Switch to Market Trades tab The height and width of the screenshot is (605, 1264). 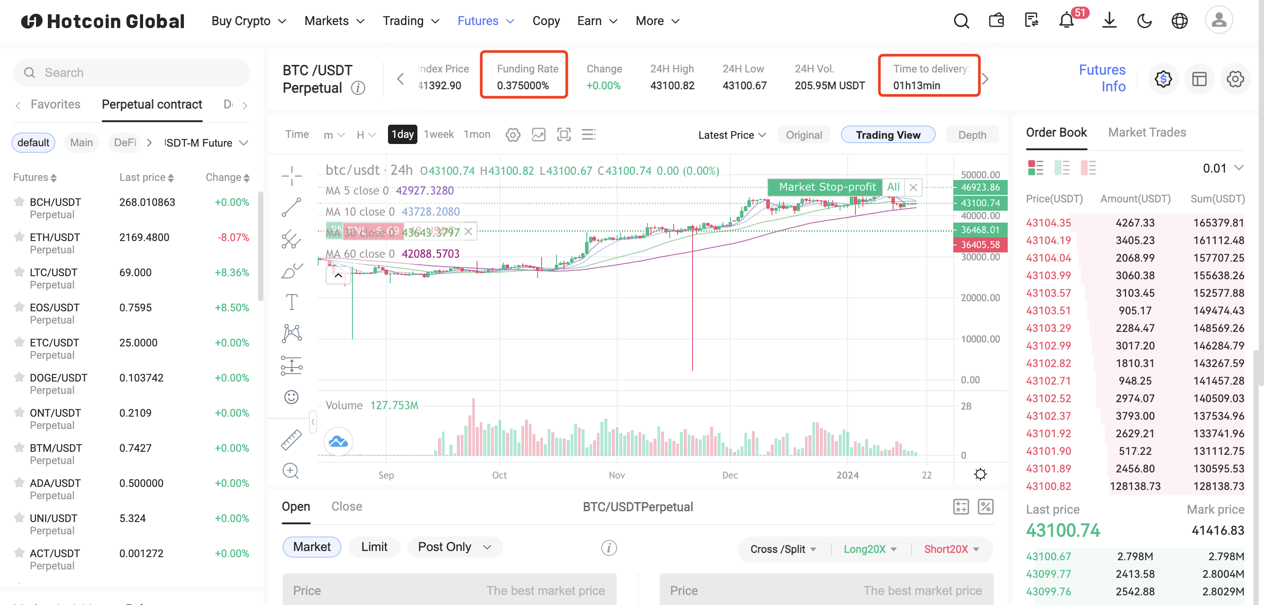[1147, 132]
